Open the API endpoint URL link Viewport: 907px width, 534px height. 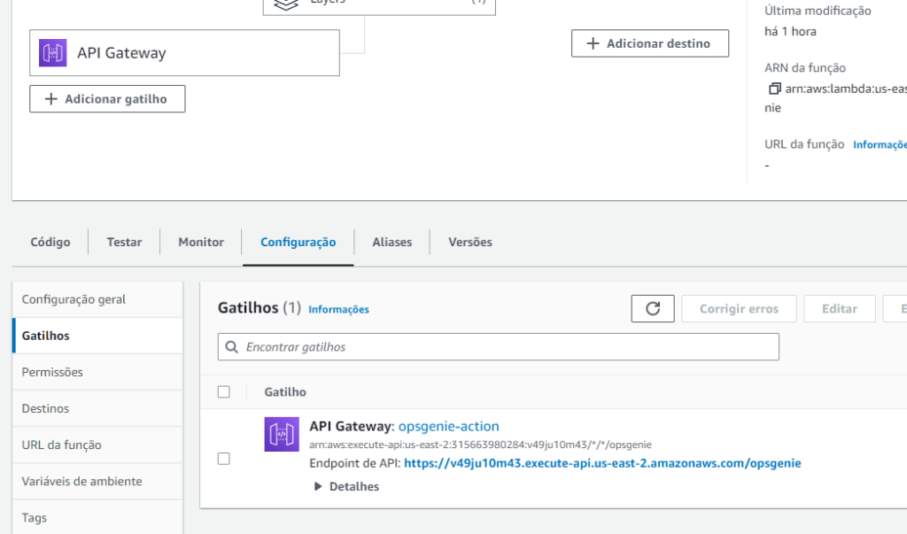(x=602, y=463)
